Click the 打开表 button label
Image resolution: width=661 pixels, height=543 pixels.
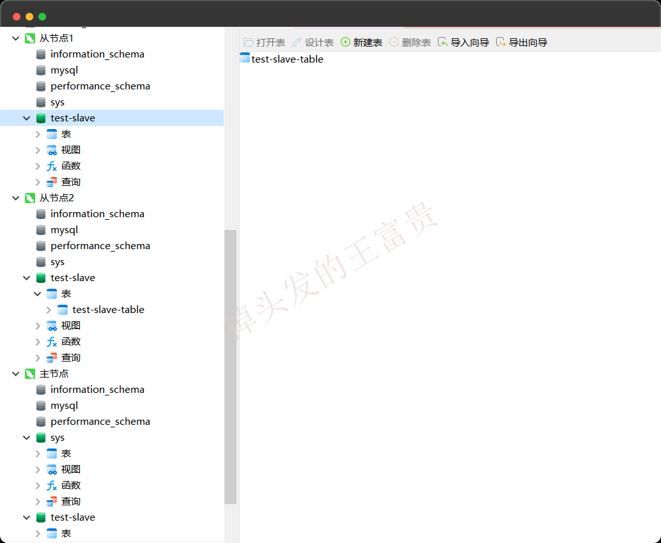[x=270, y=43]
